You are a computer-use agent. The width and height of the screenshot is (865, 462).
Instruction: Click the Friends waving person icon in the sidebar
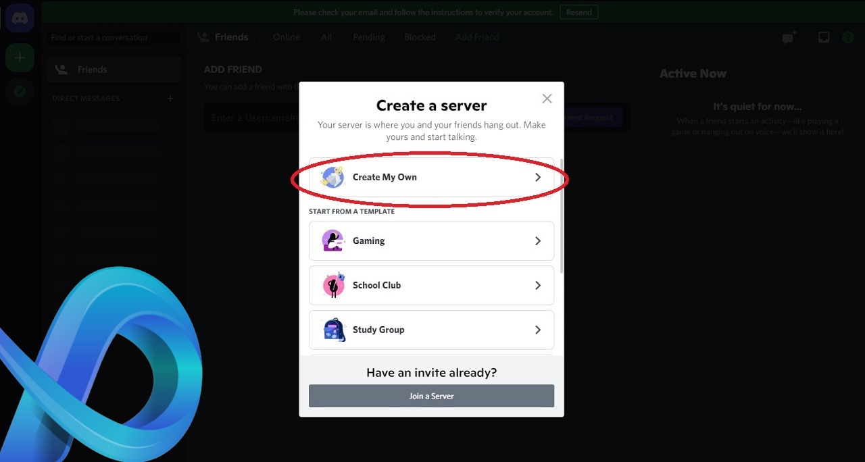61,70
